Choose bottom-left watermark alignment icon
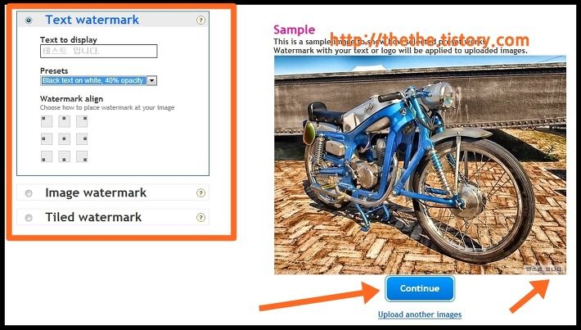This screenshot has width=581, height=330. click(x=47, y=156)
